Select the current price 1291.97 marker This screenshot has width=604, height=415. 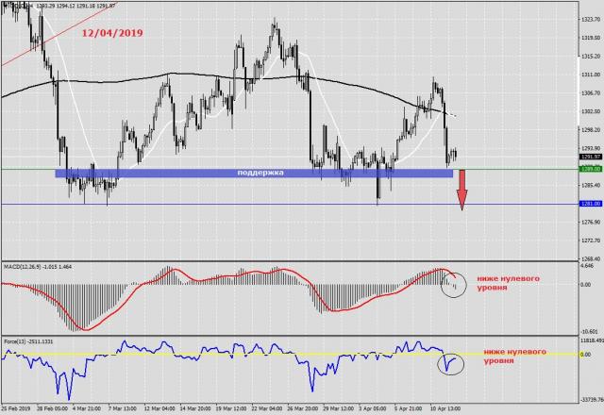[x=589, y=157]
